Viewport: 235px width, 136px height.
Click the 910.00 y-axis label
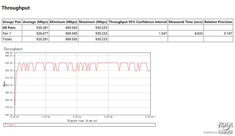click(x=9, y=78)
